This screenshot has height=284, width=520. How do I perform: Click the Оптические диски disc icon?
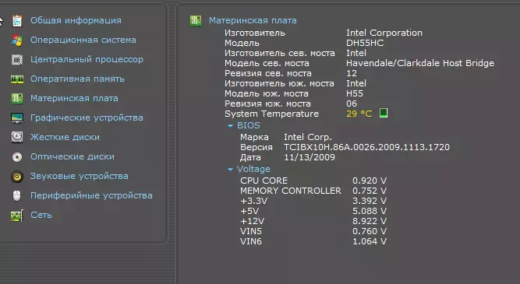pos(17,157)
